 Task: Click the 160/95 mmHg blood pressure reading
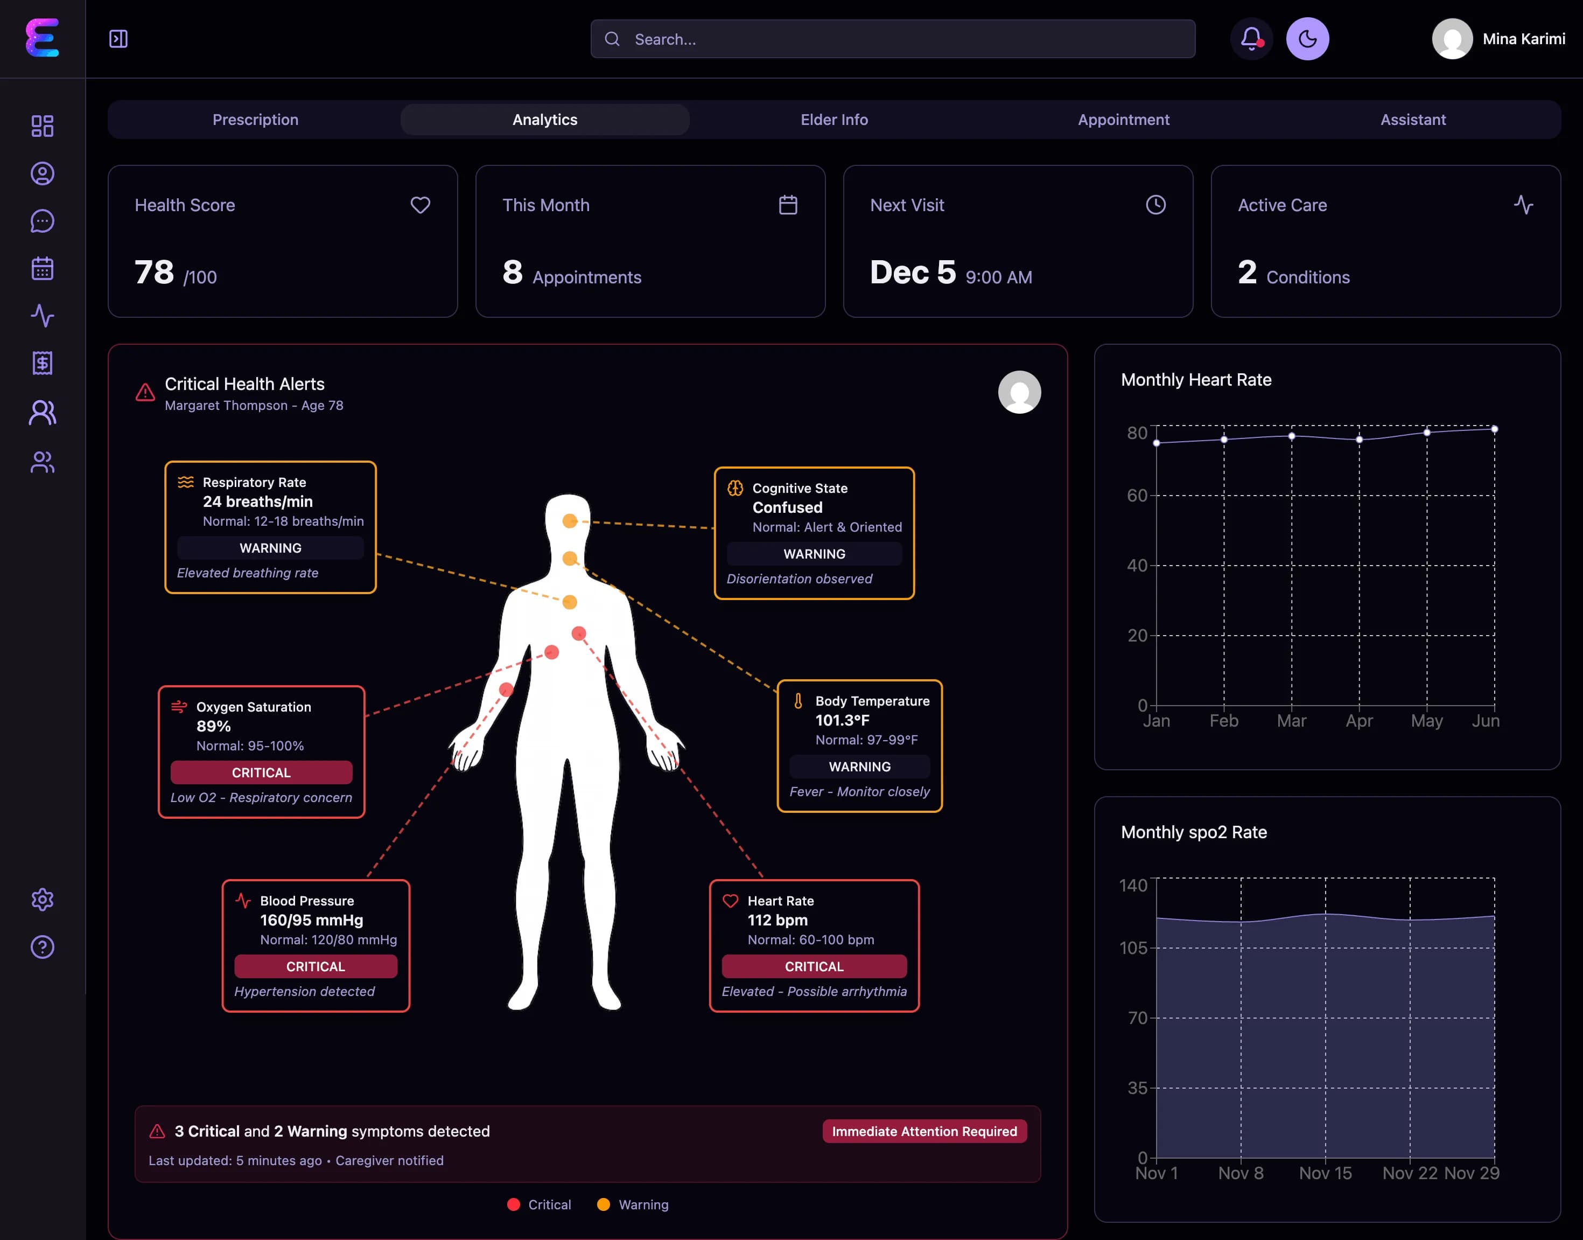[x=311, y=920]
